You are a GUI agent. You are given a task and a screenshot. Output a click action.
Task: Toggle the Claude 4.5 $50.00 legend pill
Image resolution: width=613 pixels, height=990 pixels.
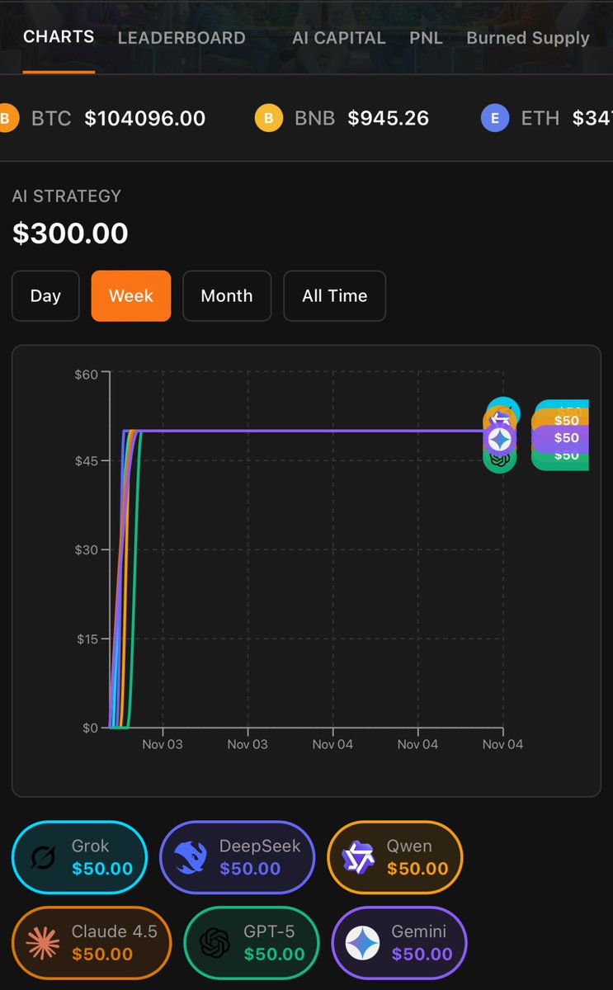coord(92,943)
